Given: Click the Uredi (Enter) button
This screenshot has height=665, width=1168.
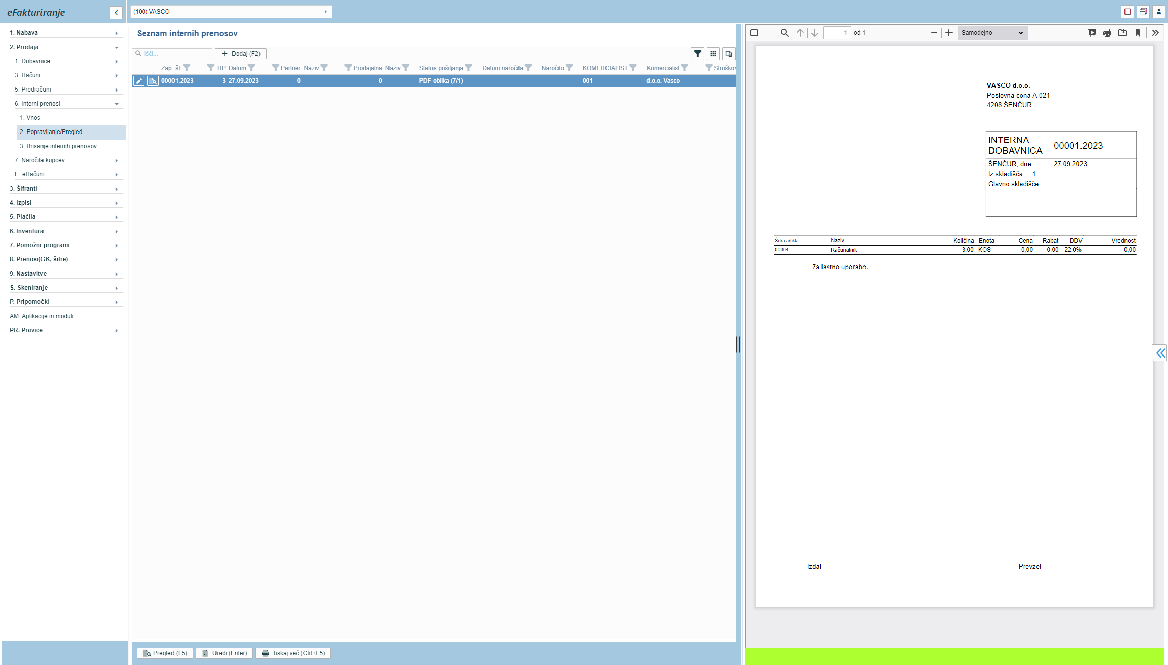Looking at the screenshot, I should coord(225,653).
